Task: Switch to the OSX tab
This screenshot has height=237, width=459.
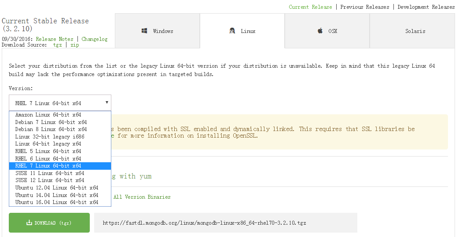Action: (327, 31)
